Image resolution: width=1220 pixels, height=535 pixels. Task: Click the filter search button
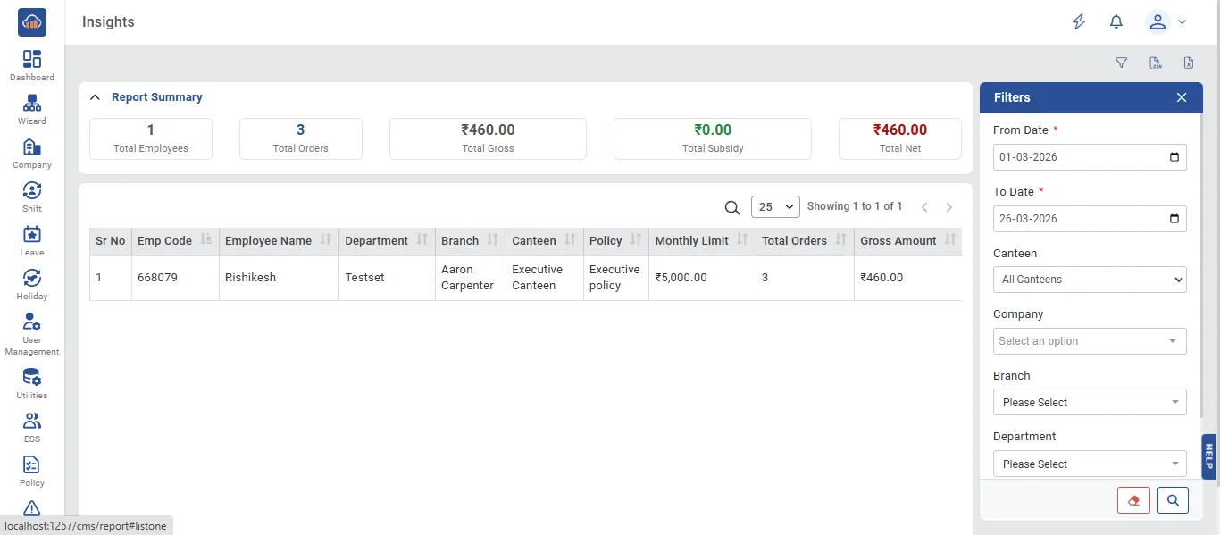(1174, 500)
